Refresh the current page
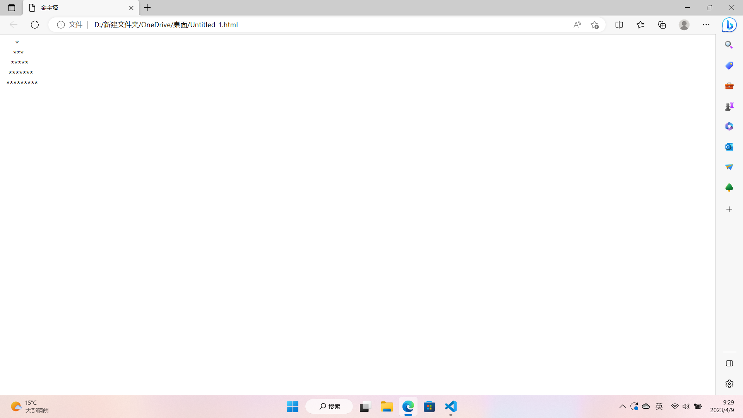The width and height of the screenshot is (743, 418). [x=35, y=25]
